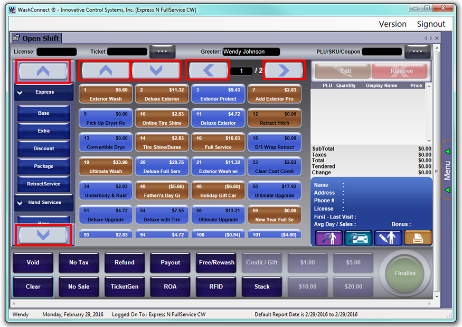The height and width of the screenshot is (327, 462).
Task: Expand the side Menu panel
Action: coord(447,170)
